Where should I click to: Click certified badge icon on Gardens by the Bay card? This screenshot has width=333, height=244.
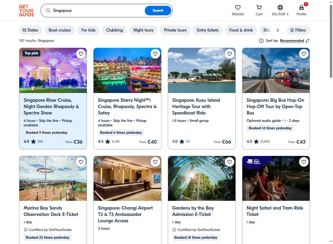click(174, 230)
